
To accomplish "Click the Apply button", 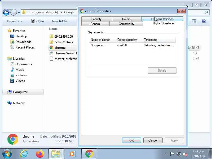I will [x=174, y=140].
